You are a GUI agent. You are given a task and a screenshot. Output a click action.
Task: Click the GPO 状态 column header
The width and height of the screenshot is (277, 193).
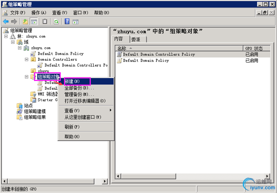click(257, 48)
